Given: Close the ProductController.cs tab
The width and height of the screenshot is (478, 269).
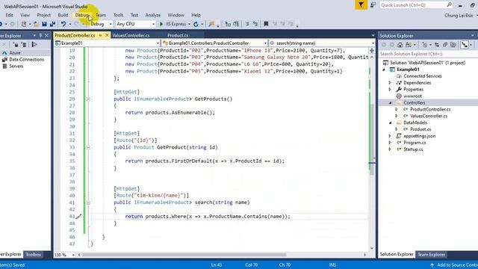Looking at the screenshot, I should [x=107, y=35].
